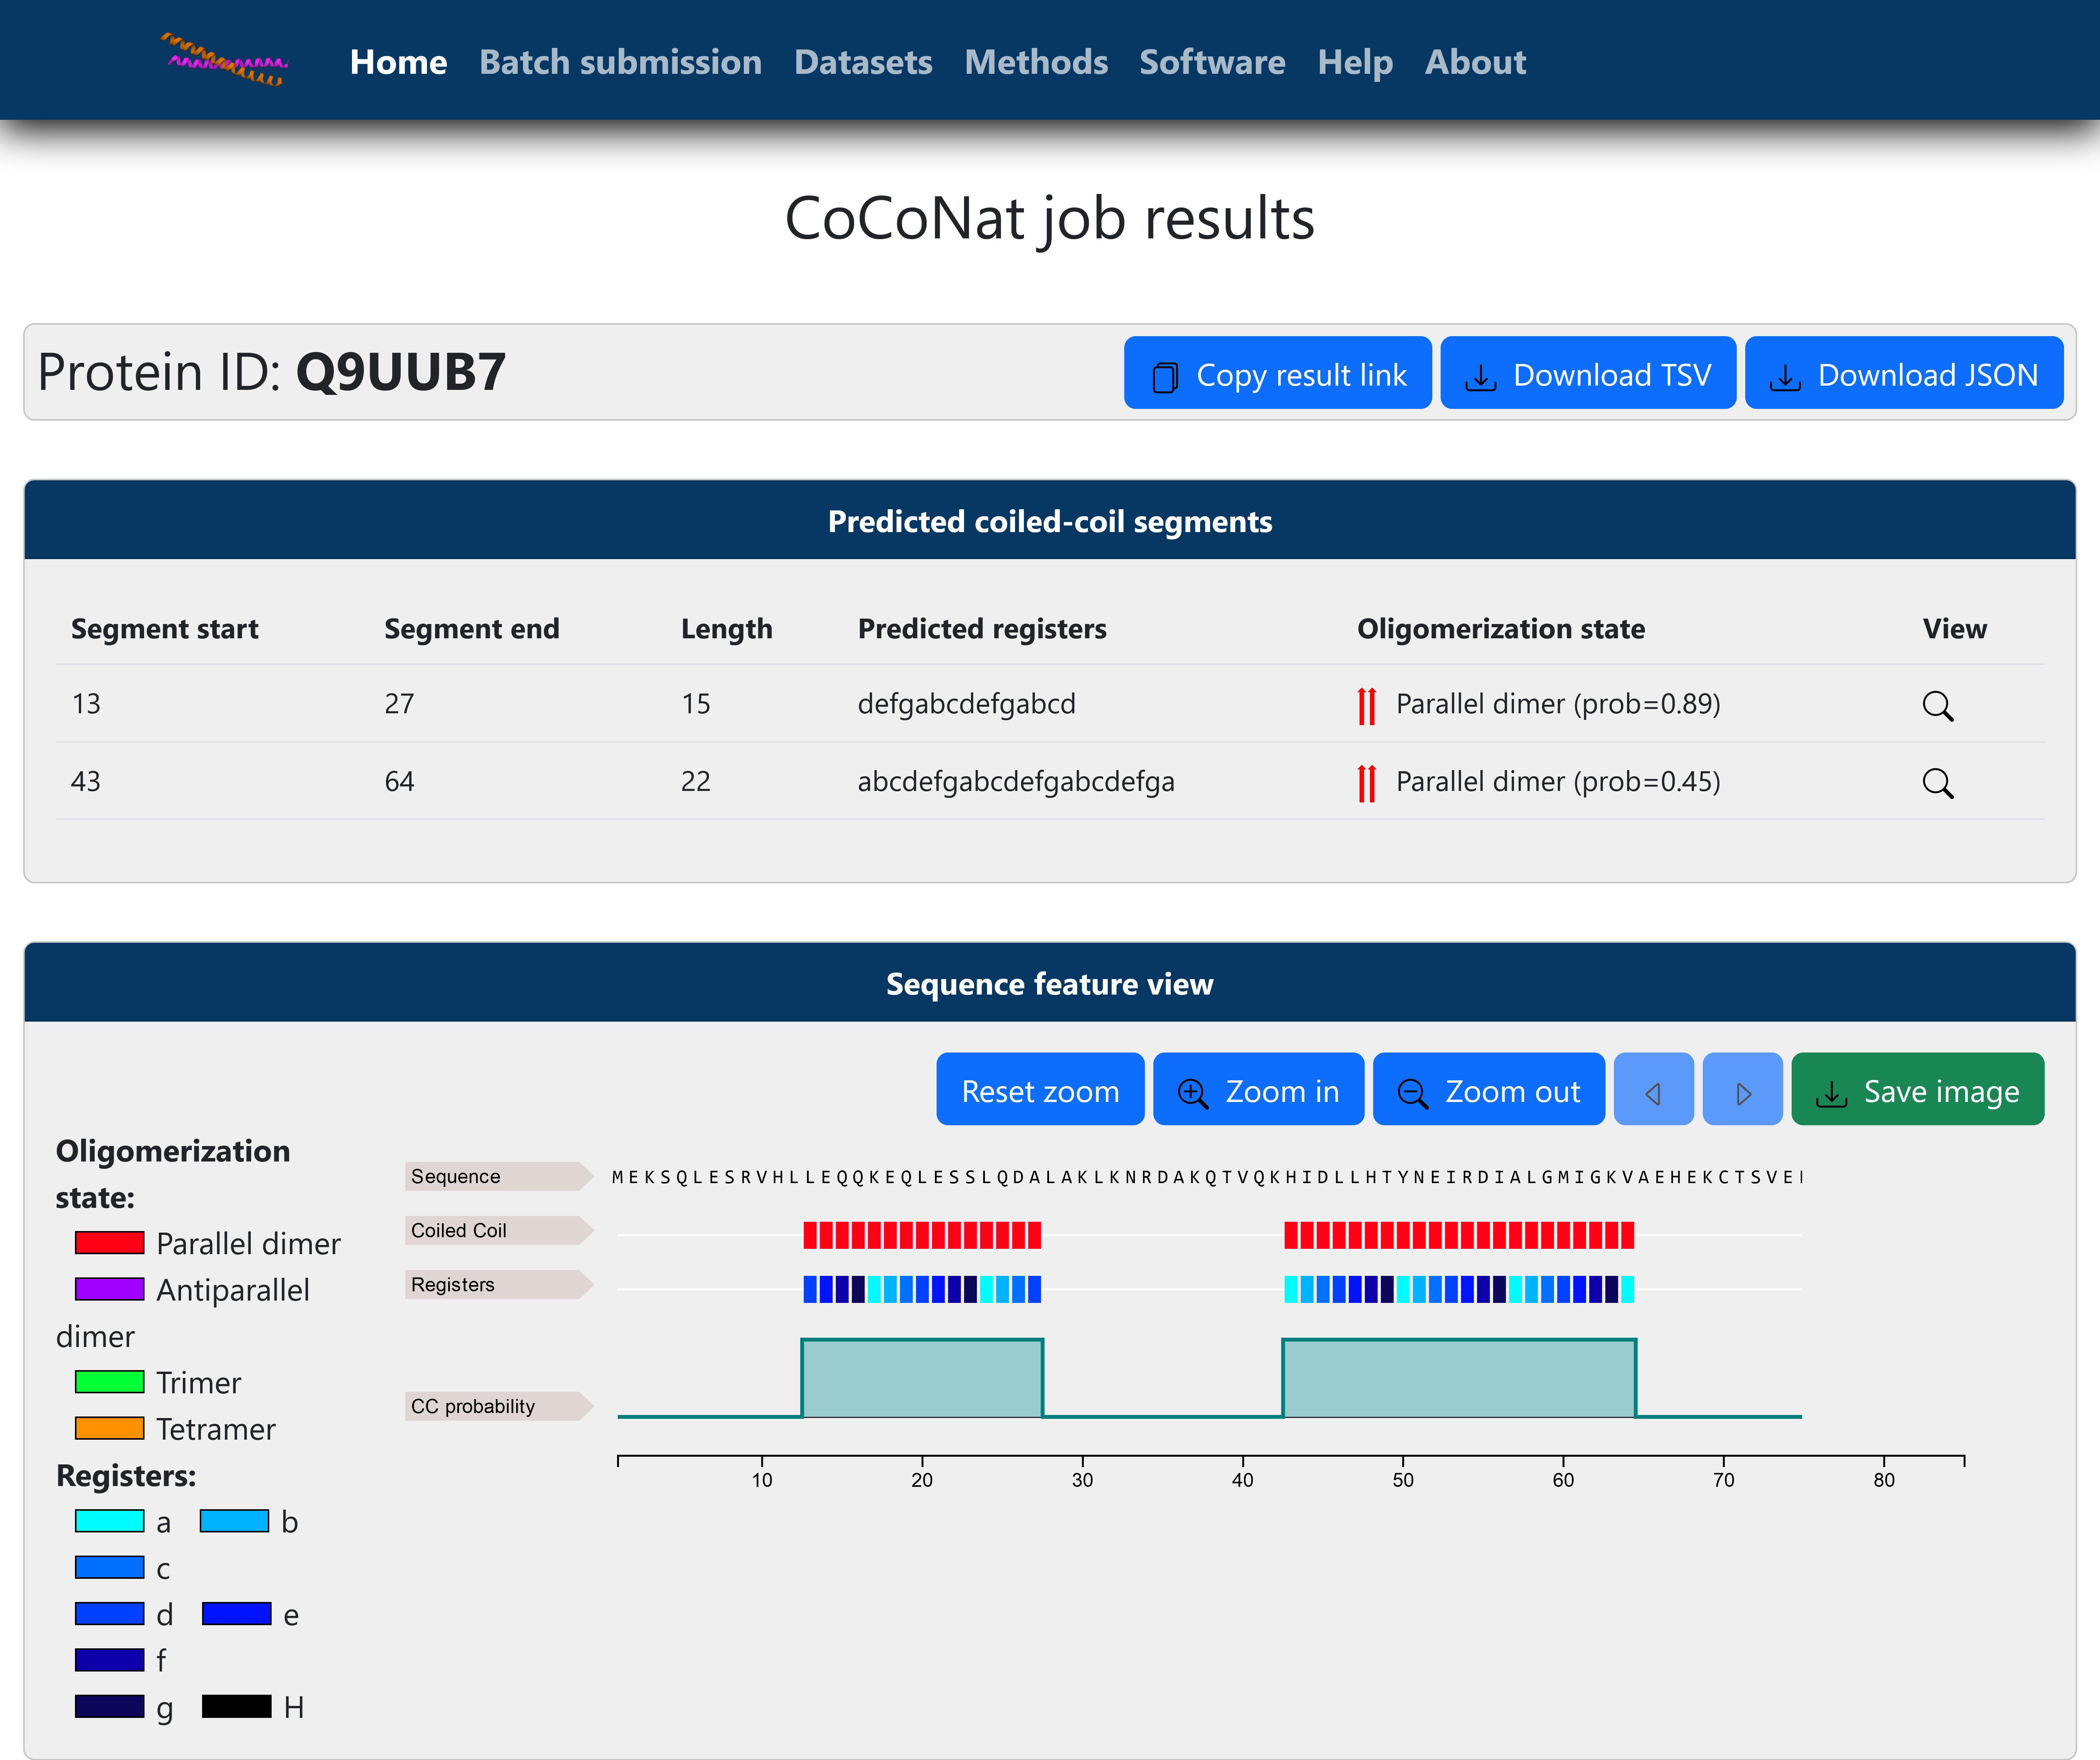The height and width of the screenshot is (1760, 2100).
Task: Click first red coiled-coil segment bar
Action: click(x=922, y=1235)
